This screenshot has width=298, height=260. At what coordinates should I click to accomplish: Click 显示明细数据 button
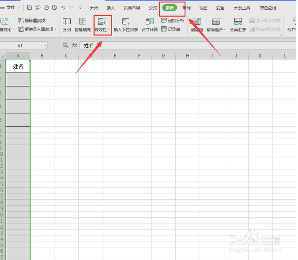tap(265, 21)
